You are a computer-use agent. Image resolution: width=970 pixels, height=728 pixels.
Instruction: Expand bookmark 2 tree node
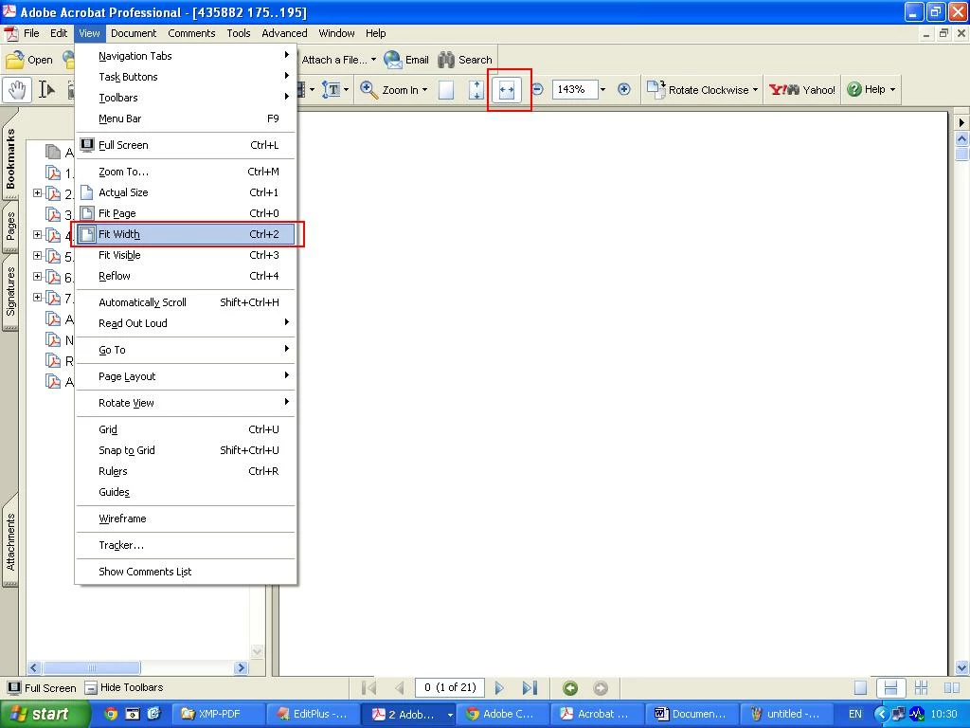tap(37, 193)
